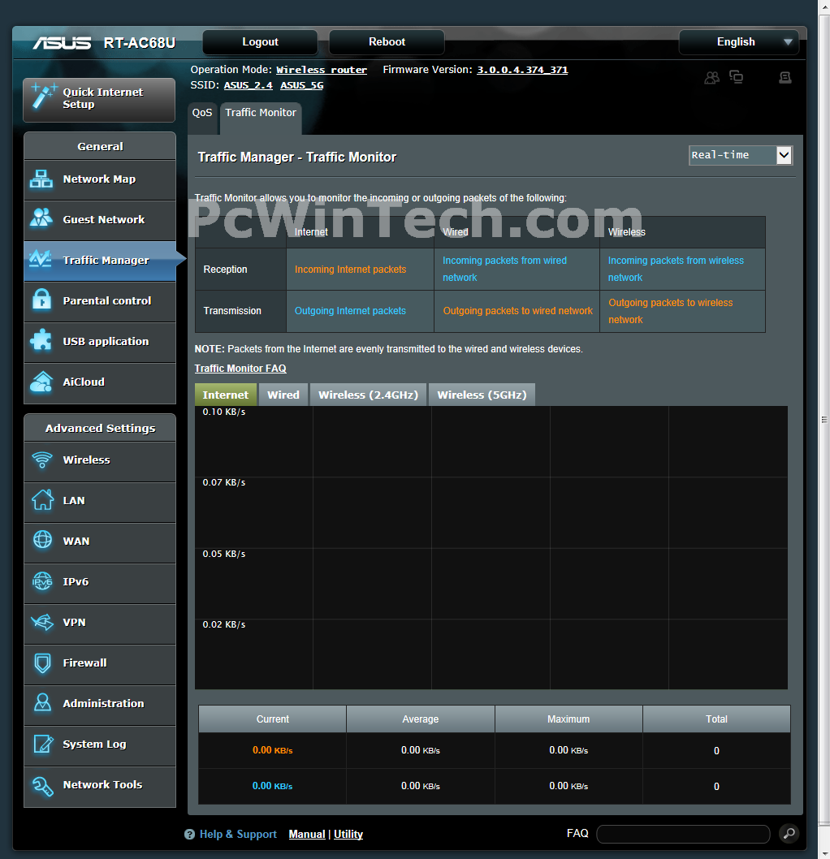
Task: Open the Utility link in footer
Action: [348, 835]
